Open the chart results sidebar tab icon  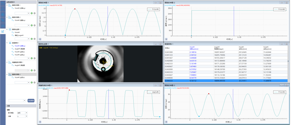point(3,31)
